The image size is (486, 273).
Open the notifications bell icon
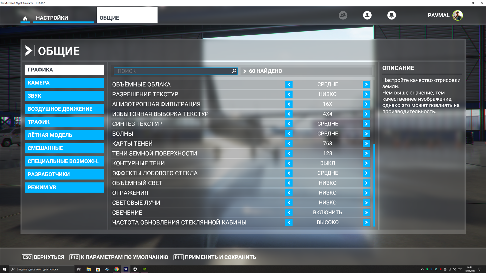tap(392, 15)
